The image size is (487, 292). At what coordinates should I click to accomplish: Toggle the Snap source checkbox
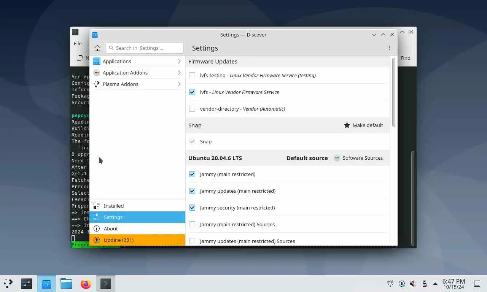192,141
